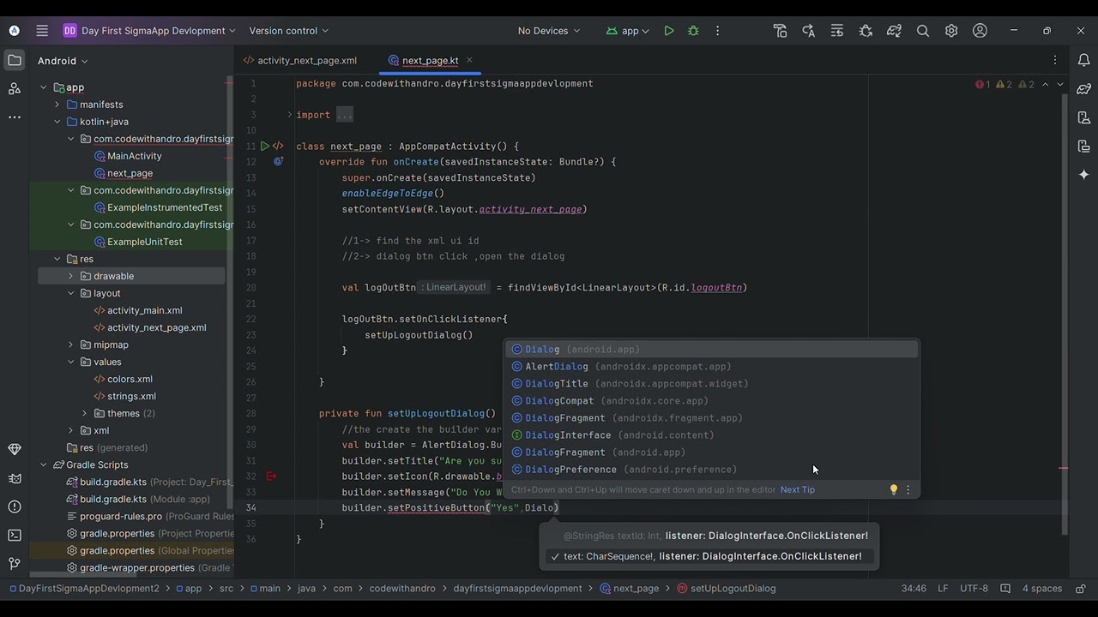1098x617 pixels.
Task: Open the Terminal tool window icon
Action: tap(15, 536)
